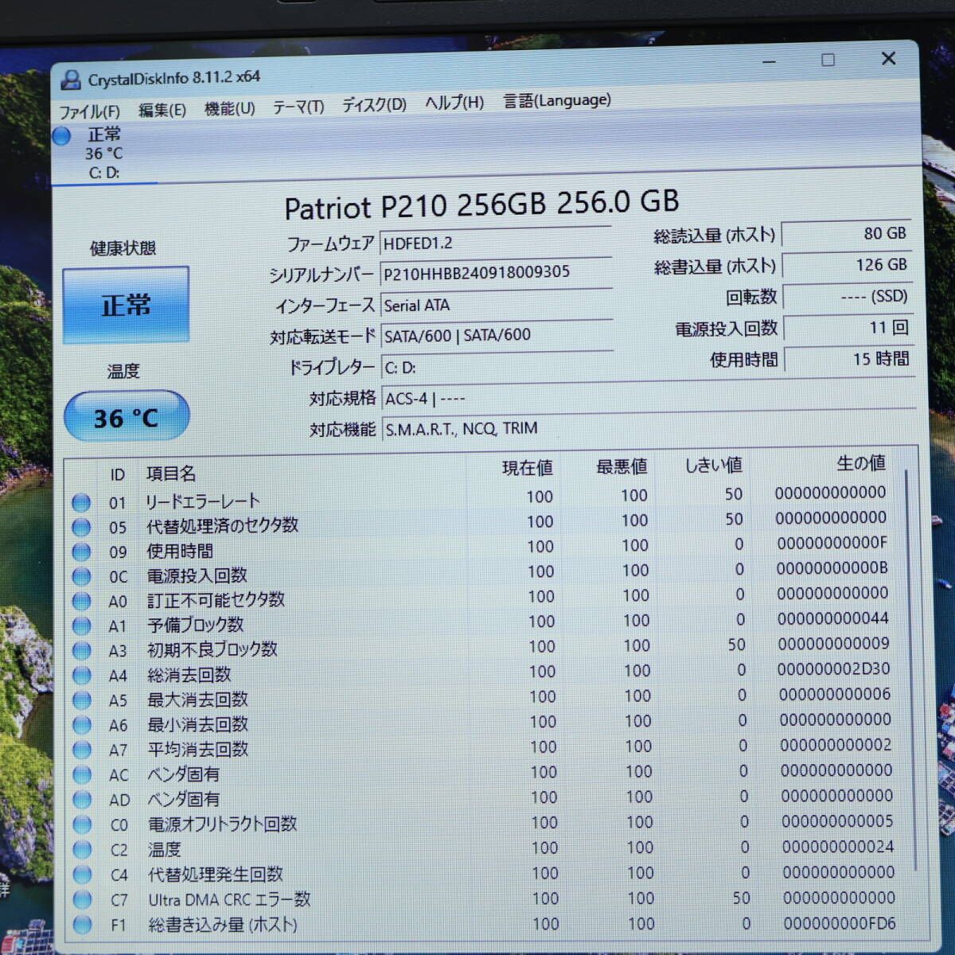Screen dimensions: 955x955
Task: Open the ヘルプ(H) menu
Action: pyautogui.click(x=454, y=103)
